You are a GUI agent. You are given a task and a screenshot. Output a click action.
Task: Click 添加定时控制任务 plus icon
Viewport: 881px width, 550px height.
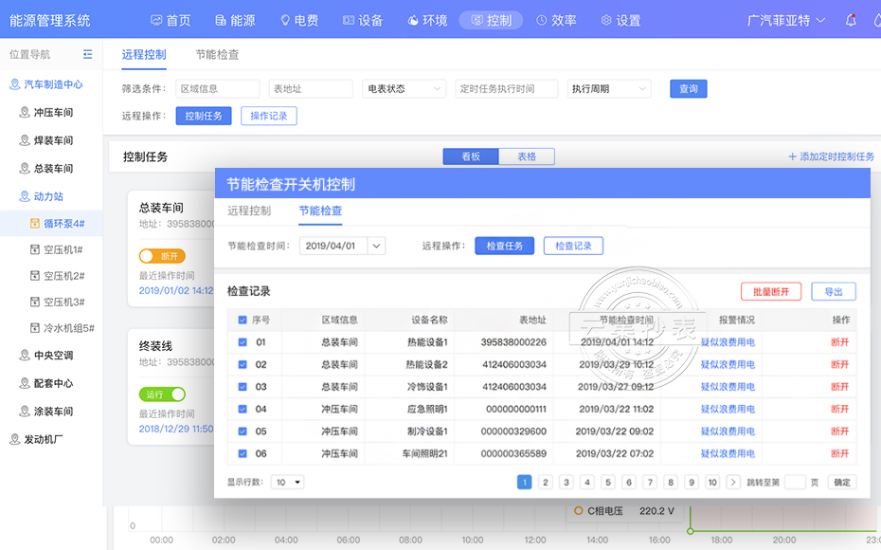pyautogui.click(x=792, y=156)
